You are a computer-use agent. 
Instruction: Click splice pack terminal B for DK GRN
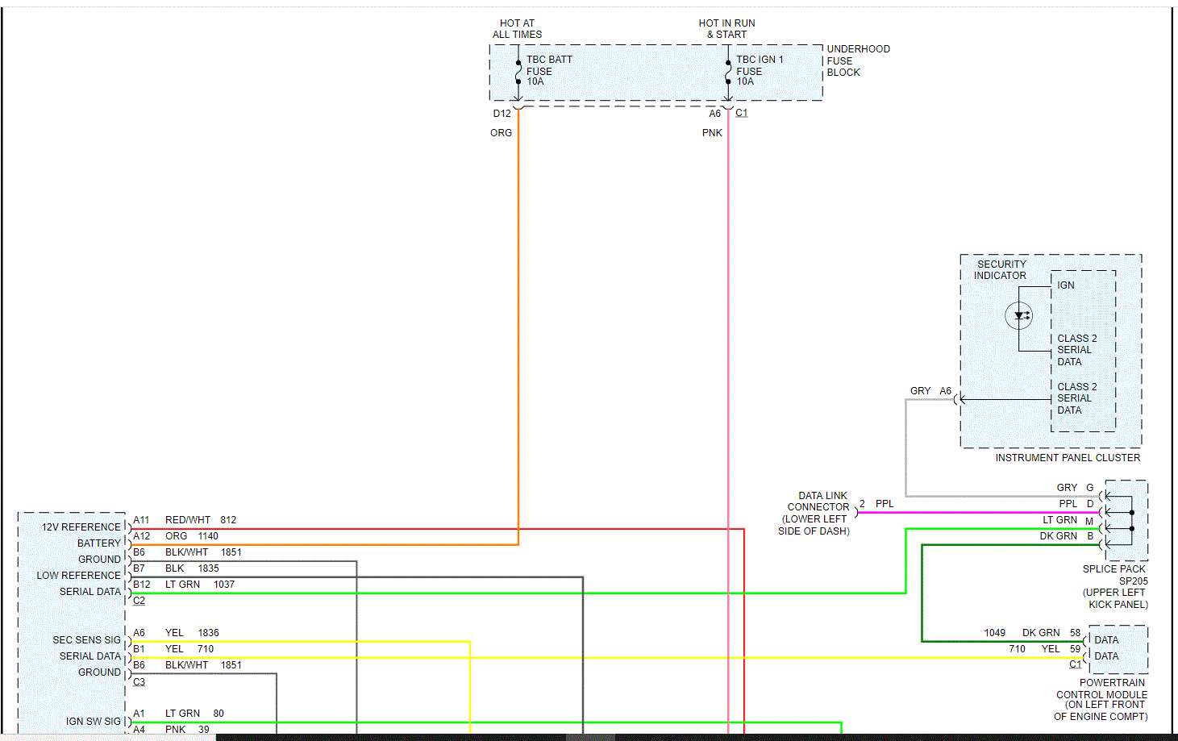[1103, 544]
